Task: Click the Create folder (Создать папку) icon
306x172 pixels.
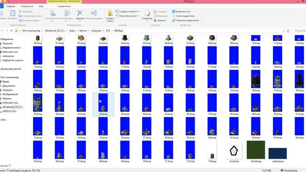Action: [110, 16]
